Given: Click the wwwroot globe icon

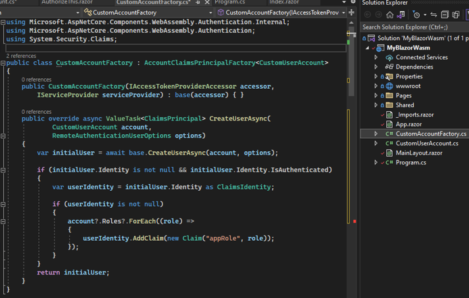Looking at the screenshot, I should pyautogui.click(x=389, y=86).
